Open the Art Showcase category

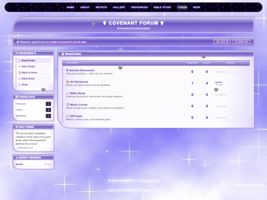point(79,82)
